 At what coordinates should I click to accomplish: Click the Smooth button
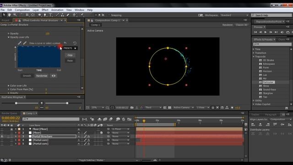(x=27, y=76)
